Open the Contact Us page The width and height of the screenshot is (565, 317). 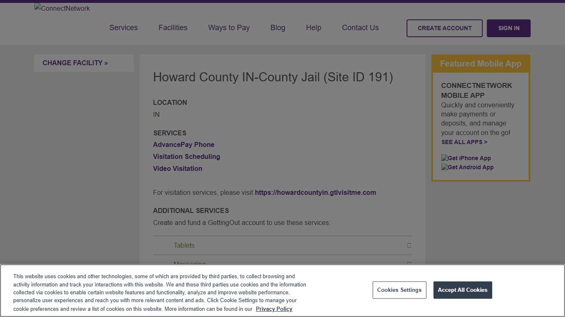(360, 28)
